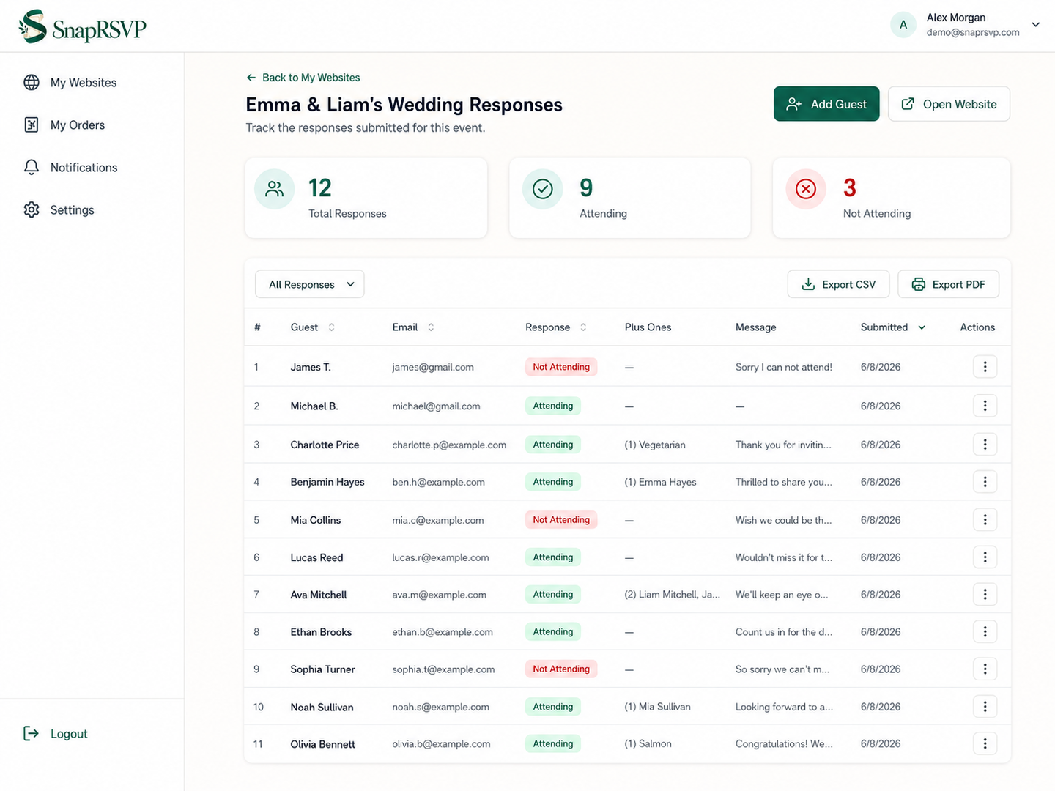Click the Plus Ones column header
This screenshot has width=1055, height=791.
pos(648,327)
